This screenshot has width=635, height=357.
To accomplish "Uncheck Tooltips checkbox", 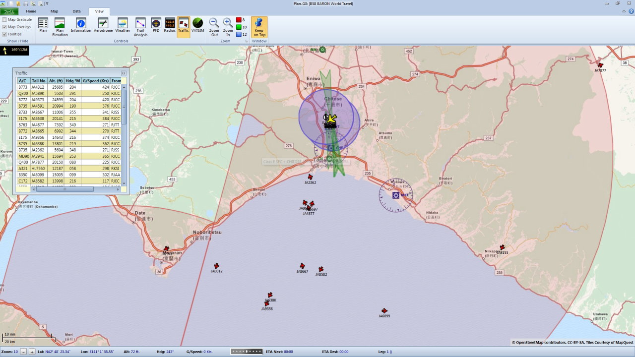I will coord(4,34).
